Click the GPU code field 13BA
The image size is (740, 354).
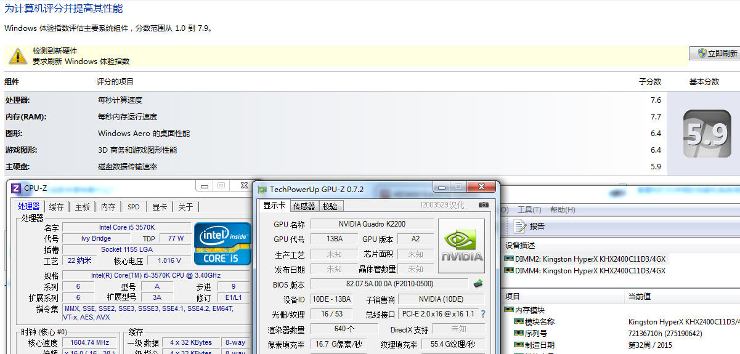pyautogui.click(x=335, y=239)
